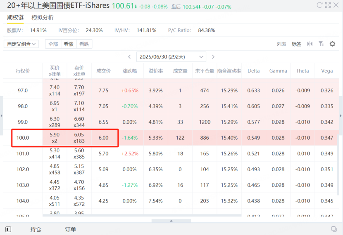Filter to 看跌 put options

(84, 44)
